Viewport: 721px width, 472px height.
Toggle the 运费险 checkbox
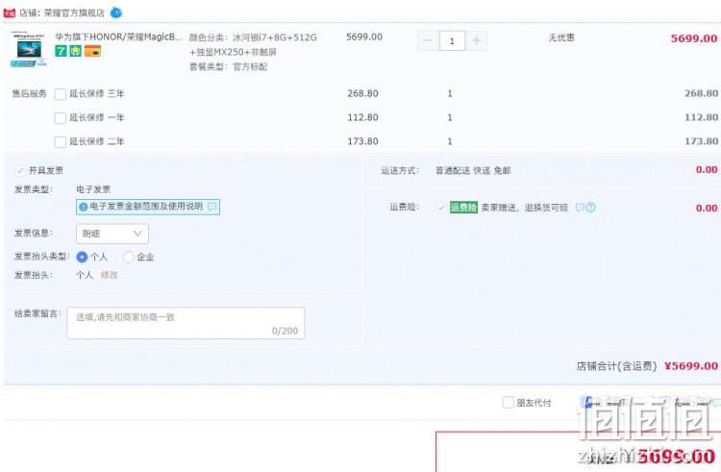[441, 208]
